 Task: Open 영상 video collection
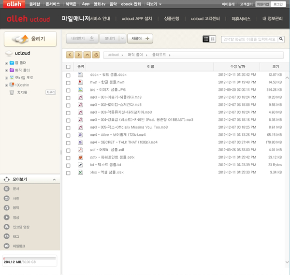(16, 217)
